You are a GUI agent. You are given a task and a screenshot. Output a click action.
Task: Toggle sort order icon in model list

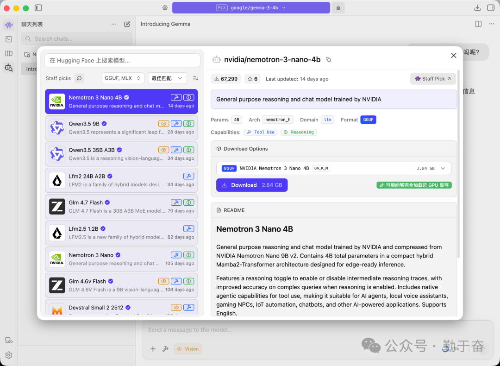coord(195,78)
